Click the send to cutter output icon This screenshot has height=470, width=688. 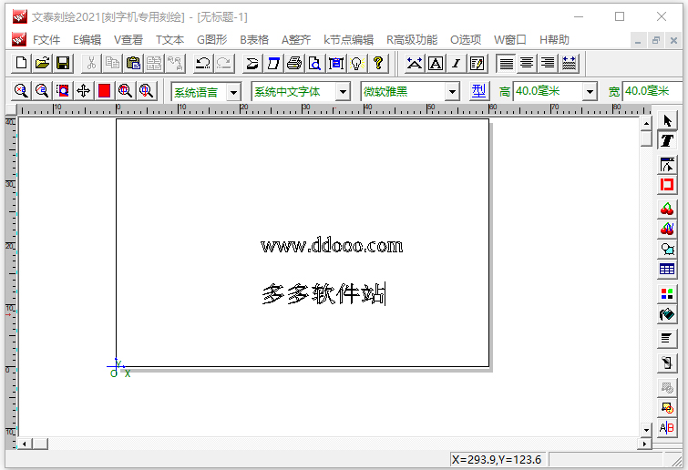(x=252, y=63)
